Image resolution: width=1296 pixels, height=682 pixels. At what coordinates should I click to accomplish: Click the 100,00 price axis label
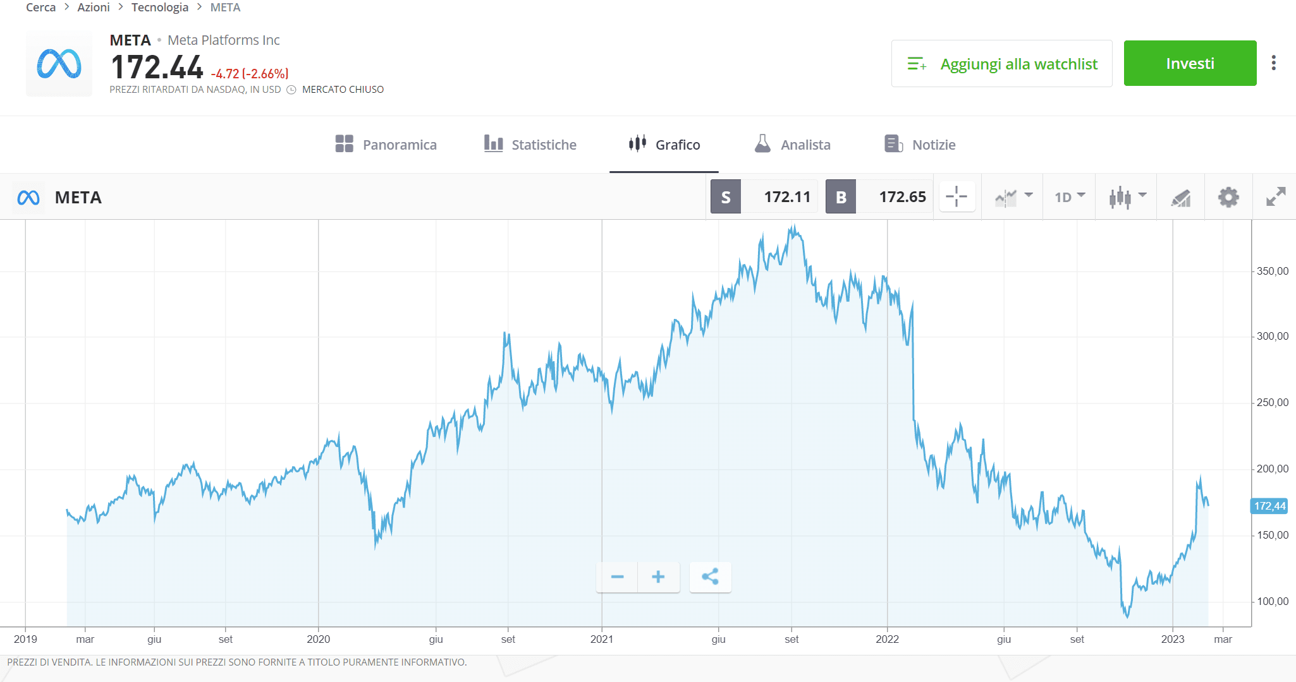pyautogui.click(x=1273, y=601)
